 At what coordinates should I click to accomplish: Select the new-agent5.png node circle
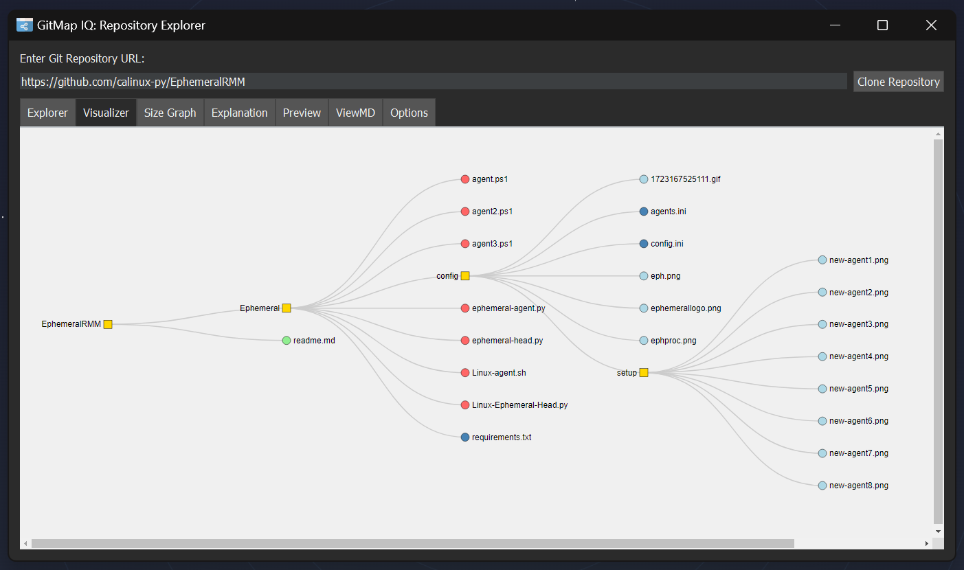tap(822, 389)
